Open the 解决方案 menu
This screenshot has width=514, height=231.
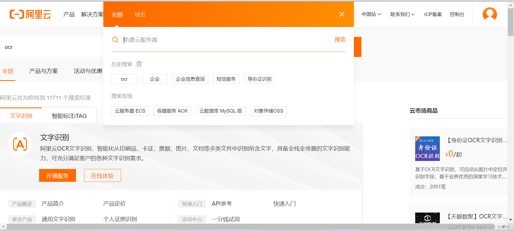[x=92, y=14]
